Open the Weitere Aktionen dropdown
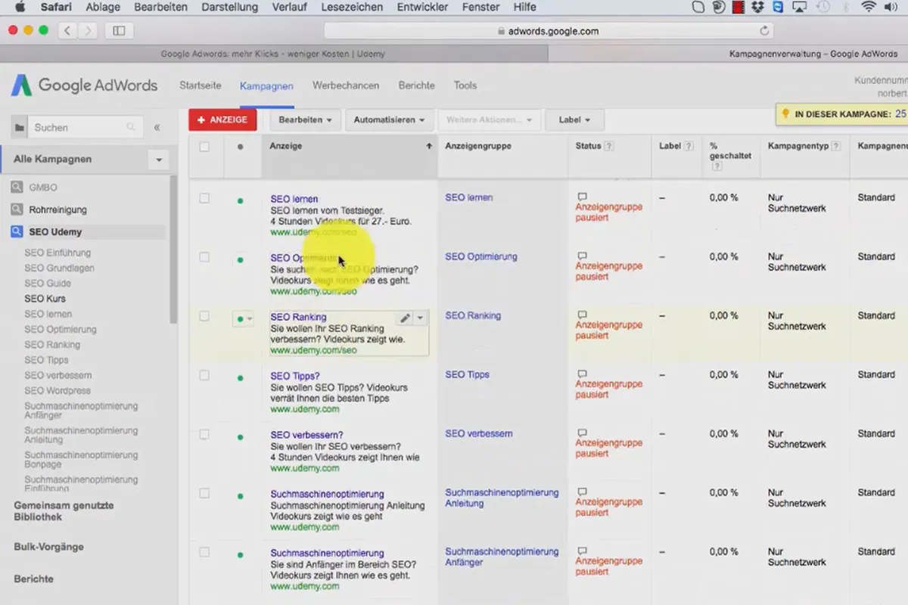Screen dimensions: 908x605 (489, 119)
